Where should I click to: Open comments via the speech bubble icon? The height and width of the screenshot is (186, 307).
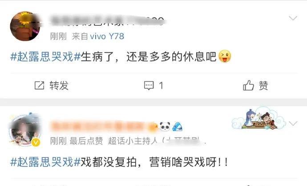(149, 86)
